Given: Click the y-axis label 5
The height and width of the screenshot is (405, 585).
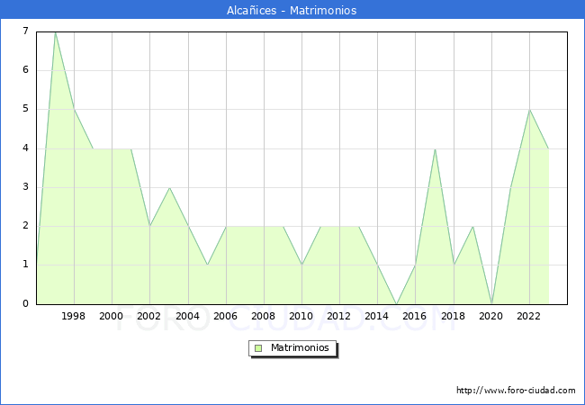Looking at the screenshot, I should click(25, 109).
